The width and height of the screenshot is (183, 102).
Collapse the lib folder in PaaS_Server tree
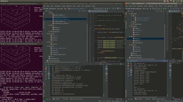point(49,25)
